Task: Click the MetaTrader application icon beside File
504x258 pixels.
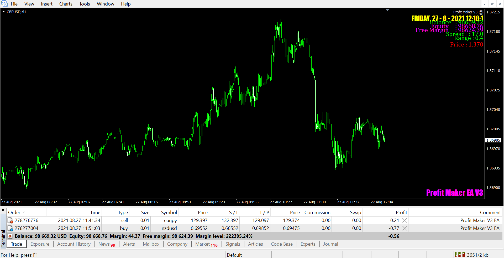Action: tap(4, 4)
